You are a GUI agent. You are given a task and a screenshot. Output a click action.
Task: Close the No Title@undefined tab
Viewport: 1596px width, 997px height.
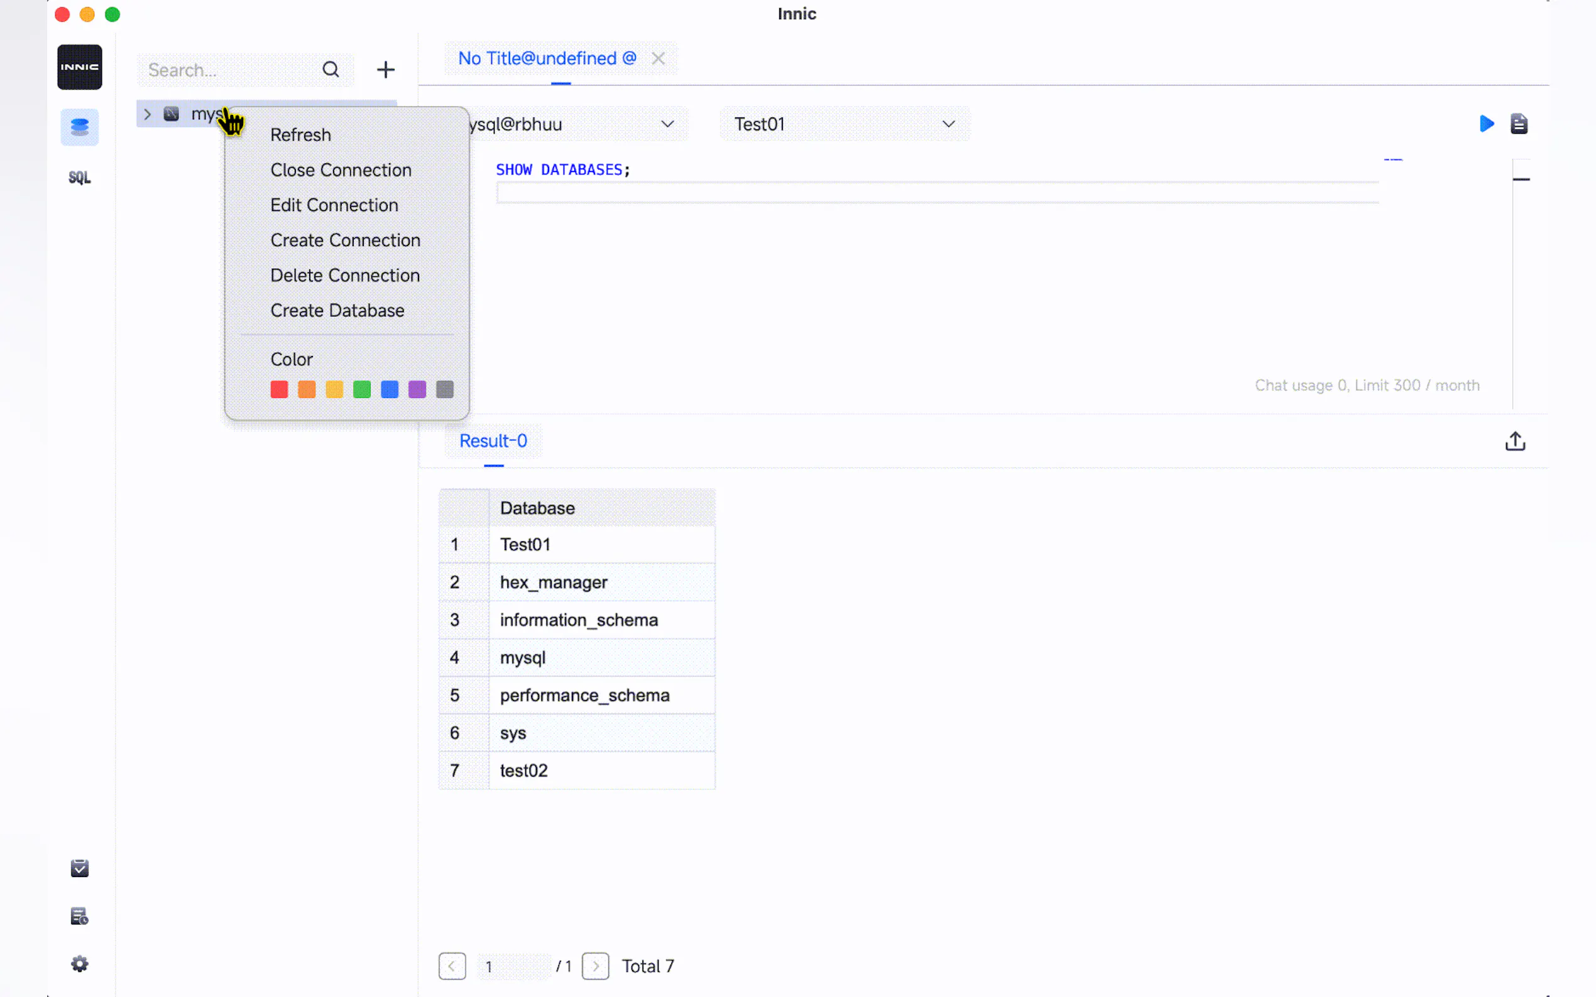coord(658,58)
